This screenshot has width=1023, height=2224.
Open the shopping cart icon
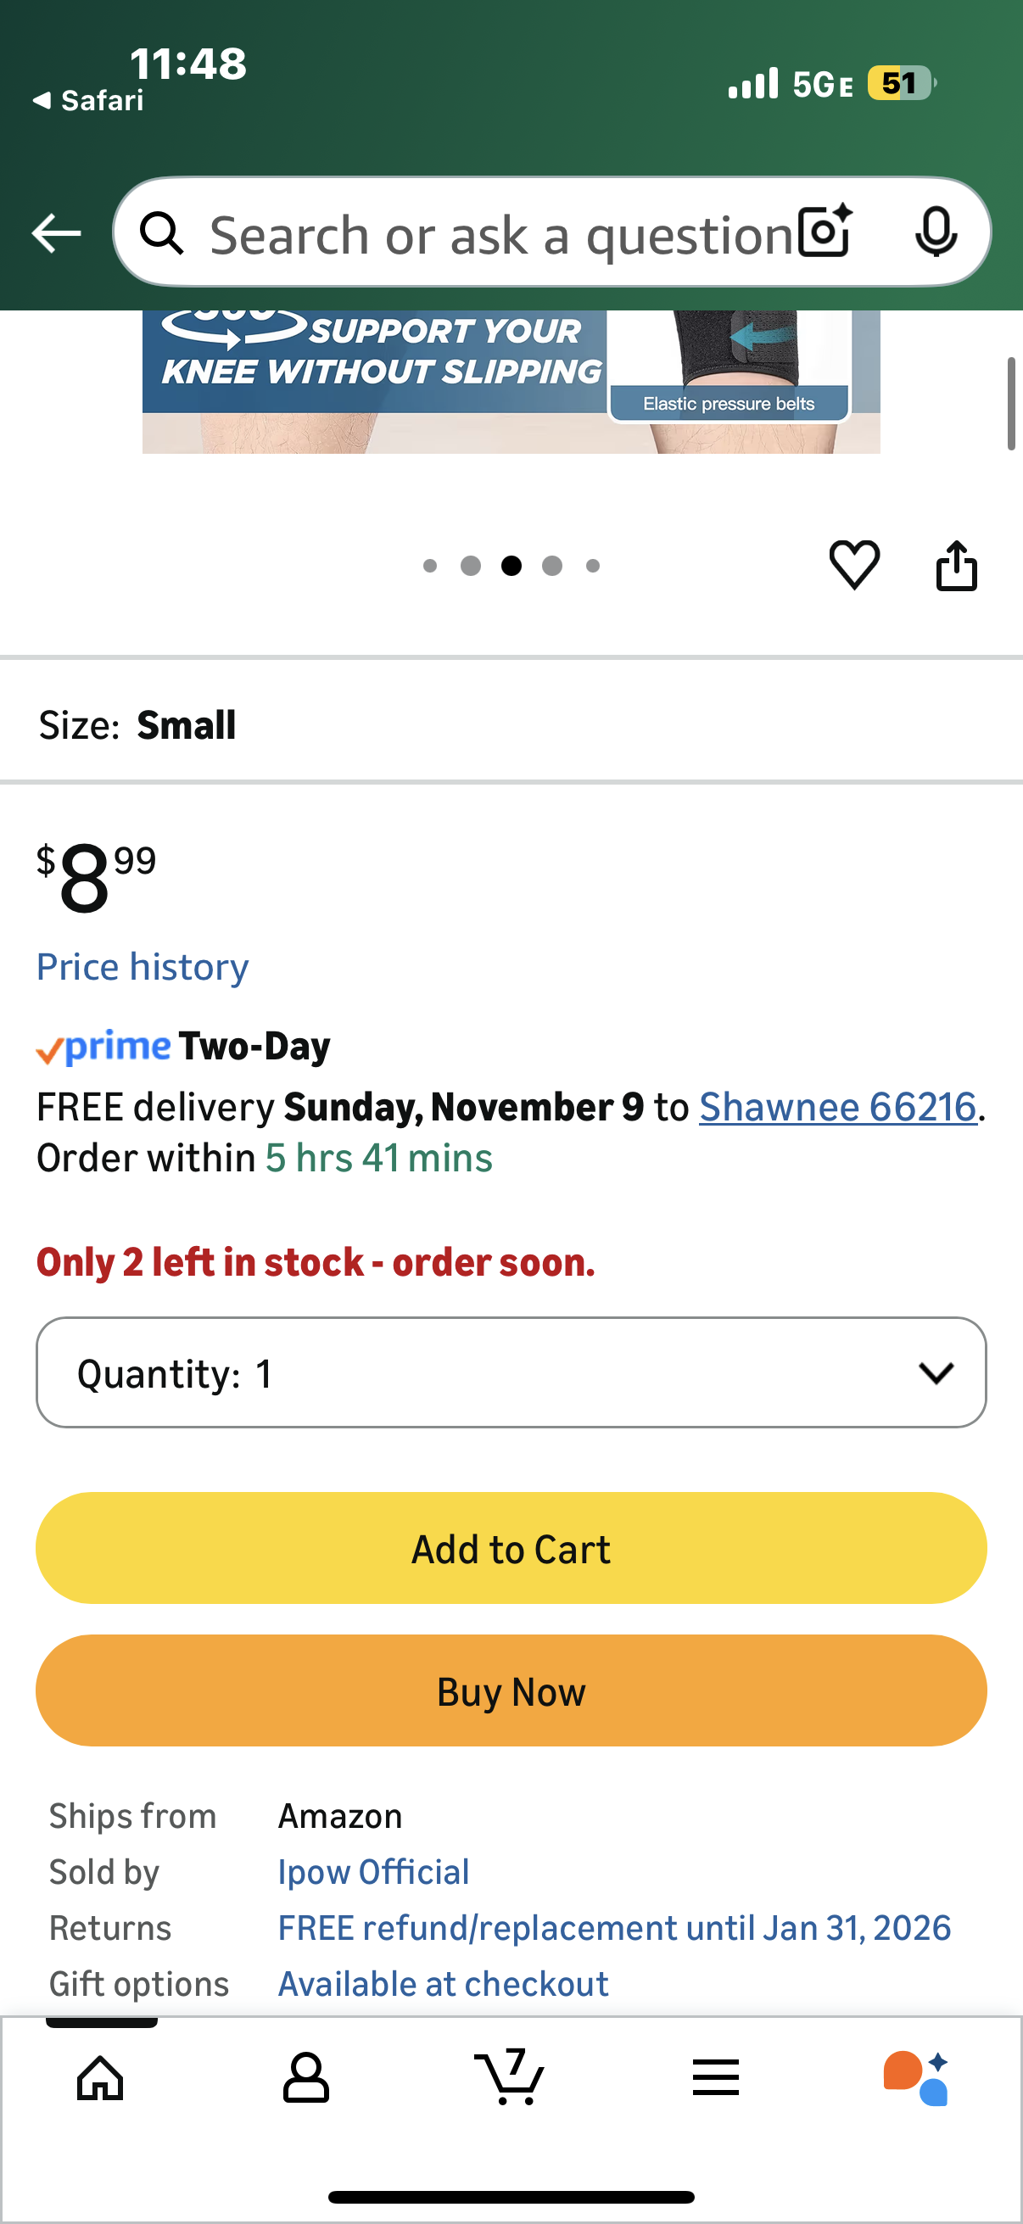[x=510, y=2077]
